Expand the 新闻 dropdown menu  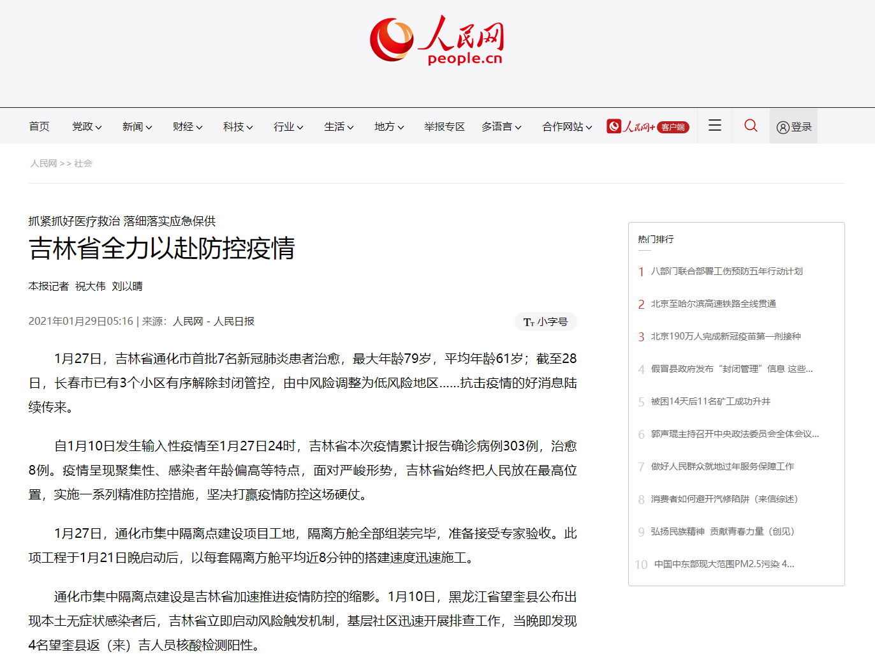coord(137,126)
